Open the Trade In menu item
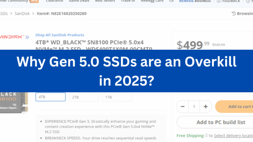Screen dimensions: 253x142 pyautogui.click(x=128, y=1)
